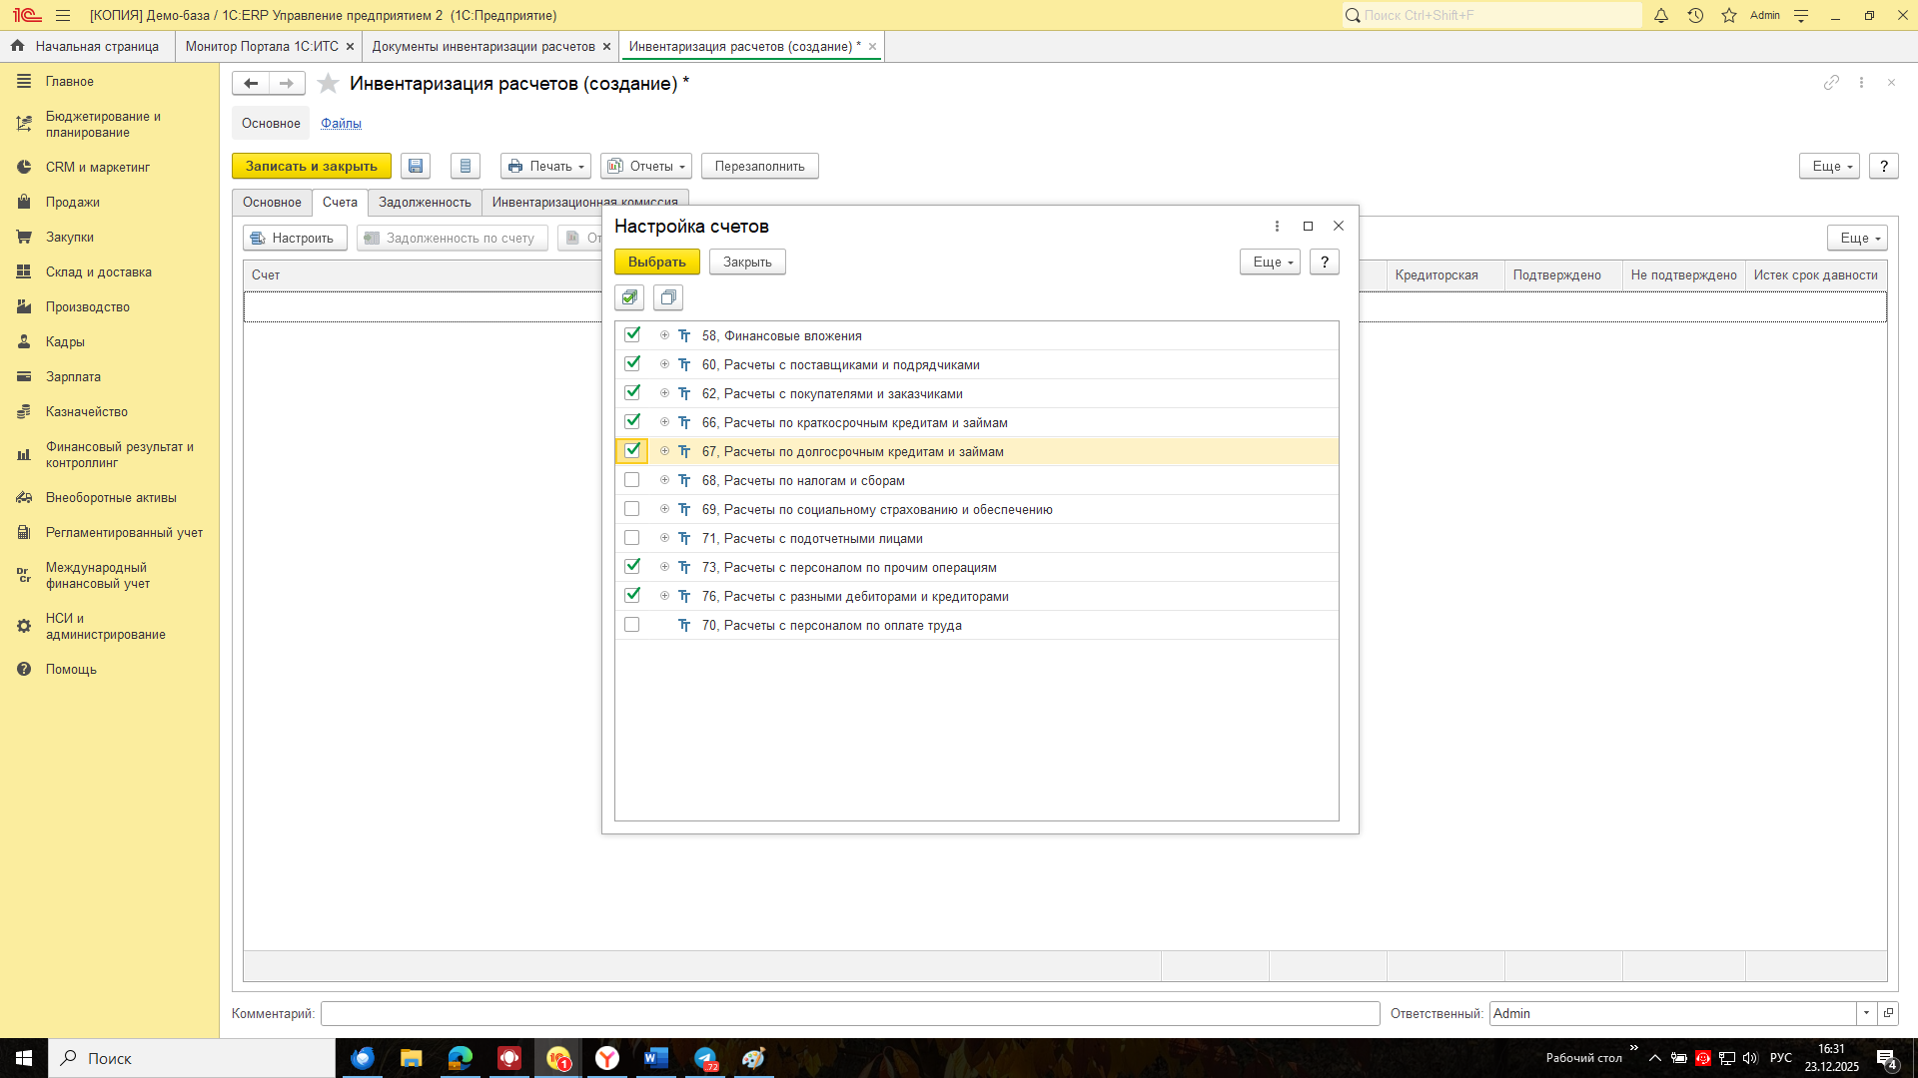
Task: Open the notifications bell icon
Action: [1661, 15]
